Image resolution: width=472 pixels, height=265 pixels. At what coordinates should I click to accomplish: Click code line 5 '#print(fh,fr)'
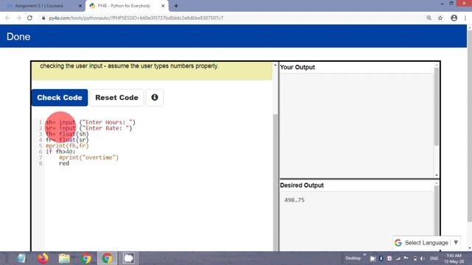pos(67,146)
